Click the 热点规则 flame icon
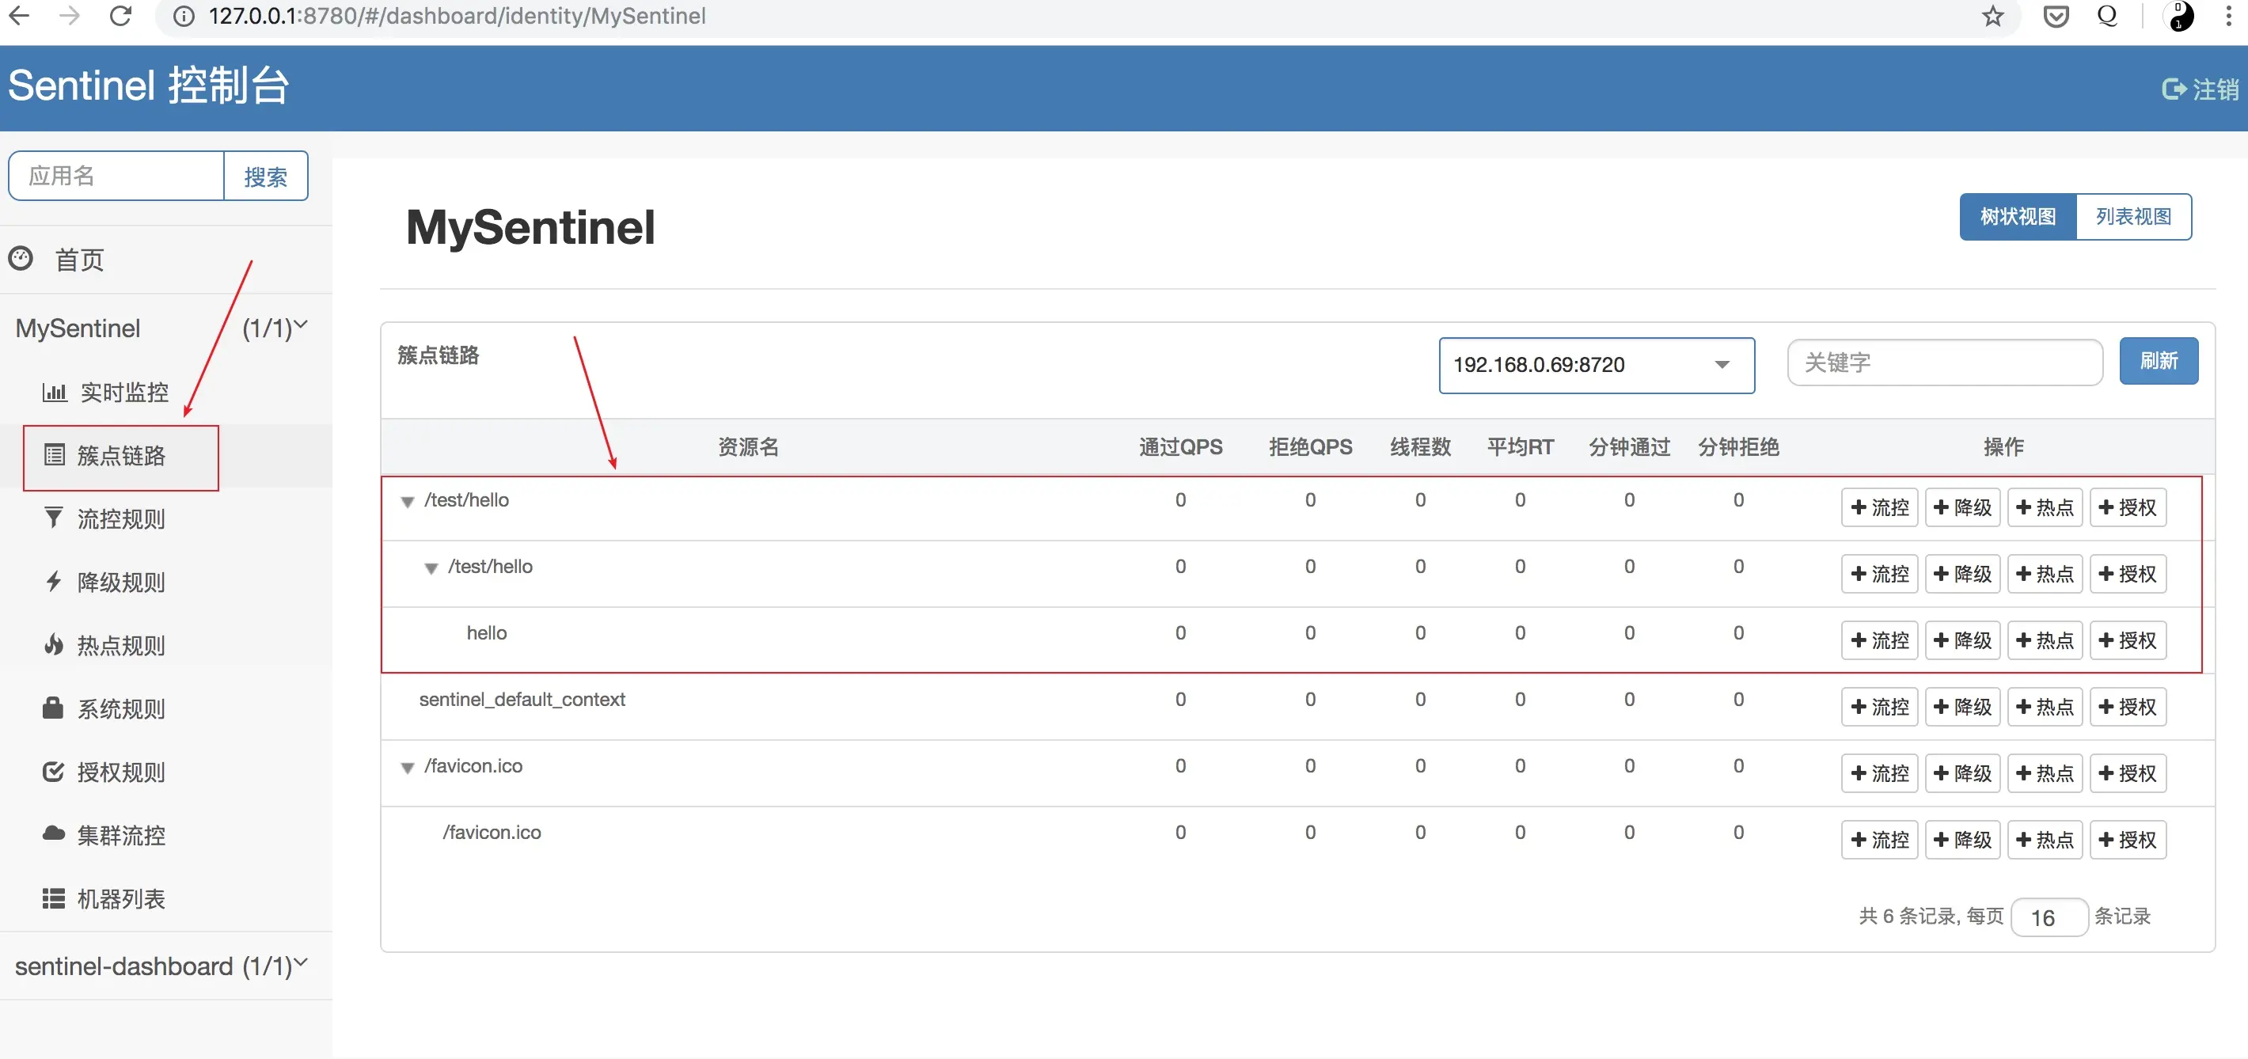2248x1059 pixels. click(x=53, y=643)
